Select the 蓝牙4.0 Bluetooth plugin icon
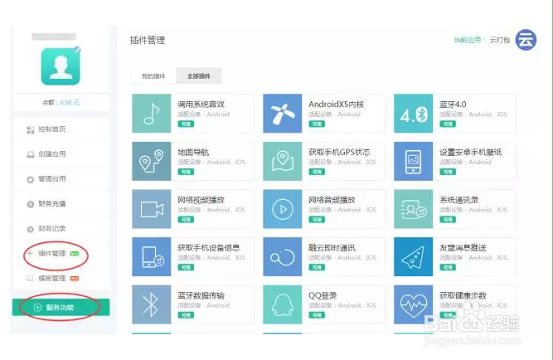 click(x=413, y=114)
